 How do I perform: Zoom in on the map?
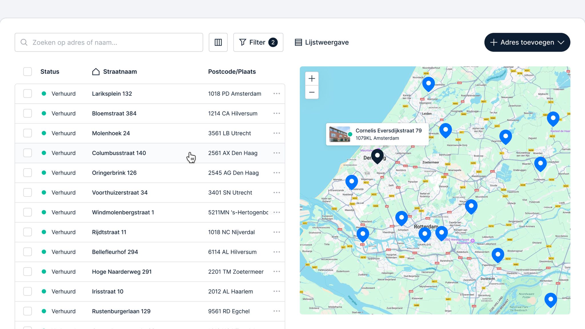312,79
